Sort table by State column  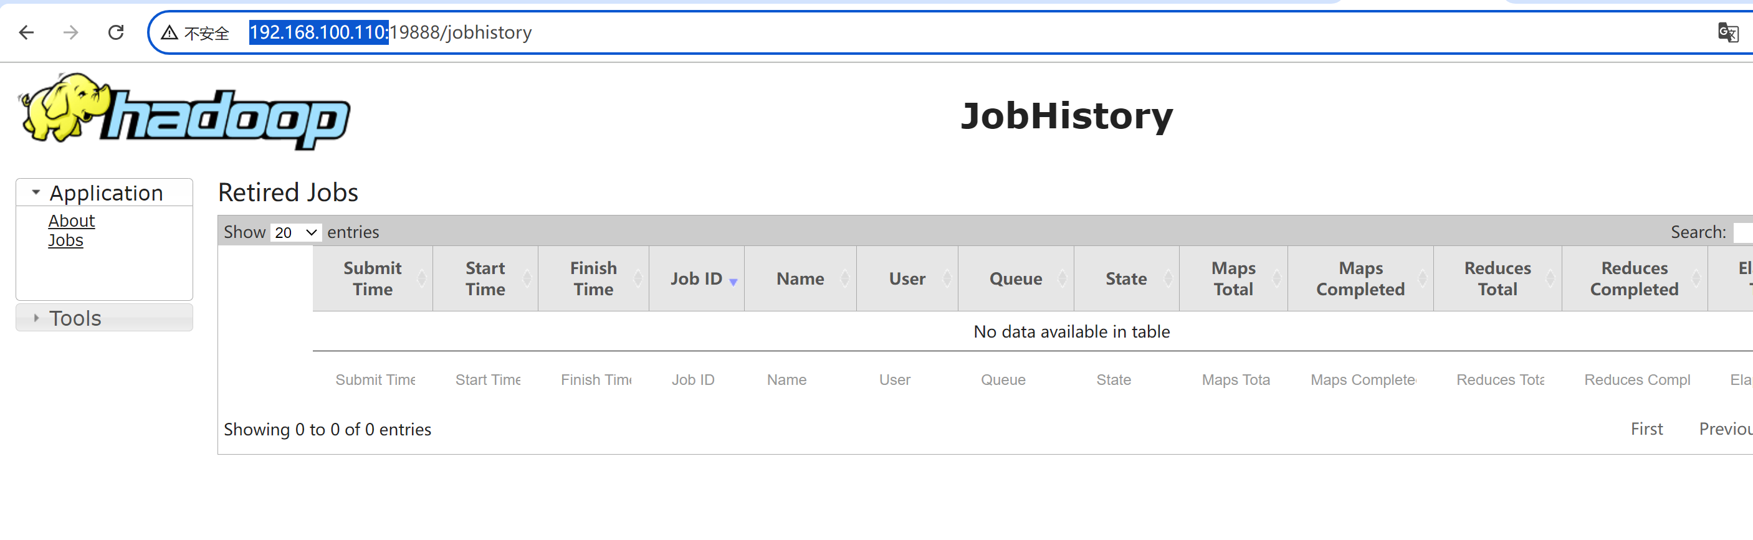(1126, 279)
